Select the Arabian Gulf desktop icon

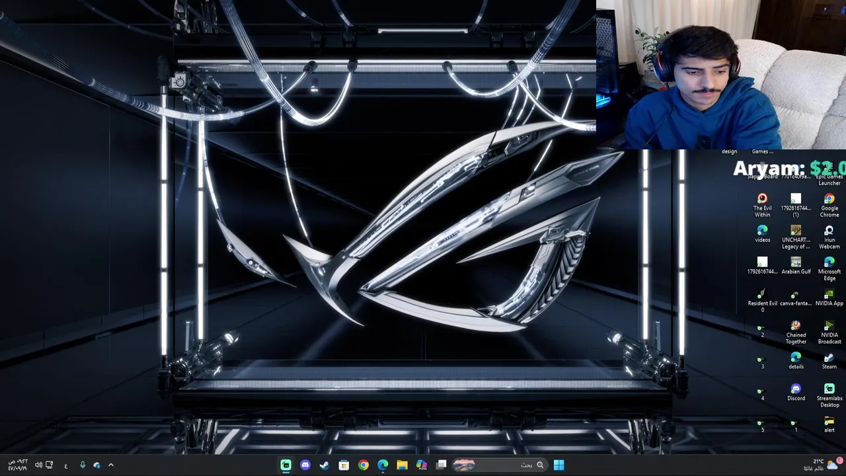coord(796,266)
